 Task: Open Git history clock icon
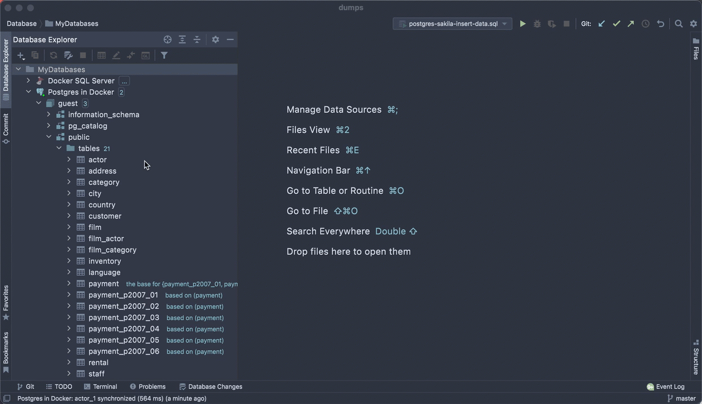(x=646, y=24)
